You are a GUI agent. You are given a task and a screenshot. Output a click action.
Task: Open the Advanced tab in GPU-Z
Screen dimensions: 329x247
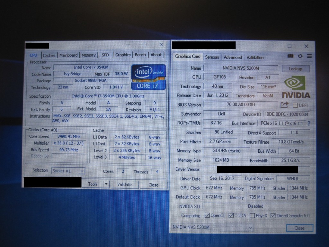(233, 57)
